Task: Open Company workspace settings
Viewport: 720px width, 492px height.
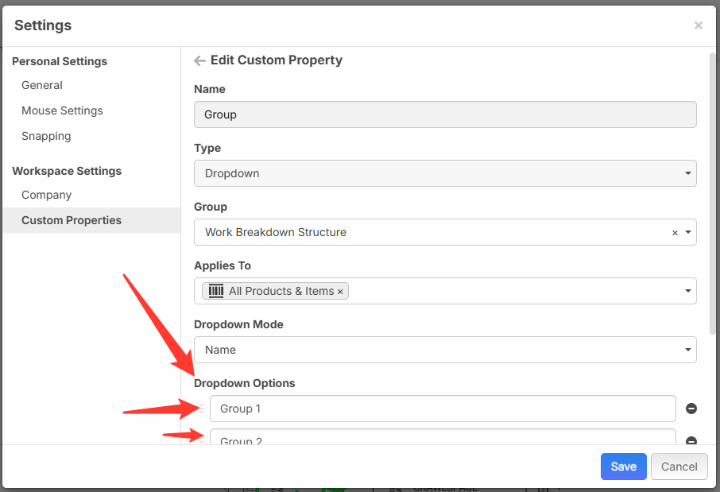Action: pyautogui.click(x=46, y=195)
